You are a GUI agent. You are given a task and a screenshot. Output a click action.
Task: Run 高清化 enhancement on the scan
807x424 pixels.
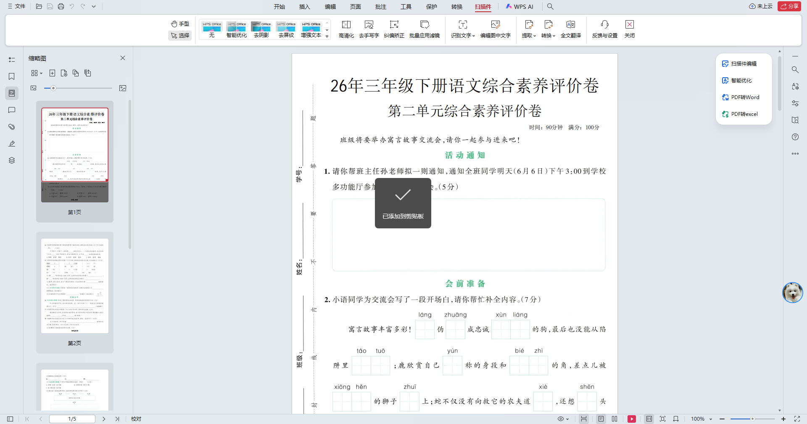point(346,29)
